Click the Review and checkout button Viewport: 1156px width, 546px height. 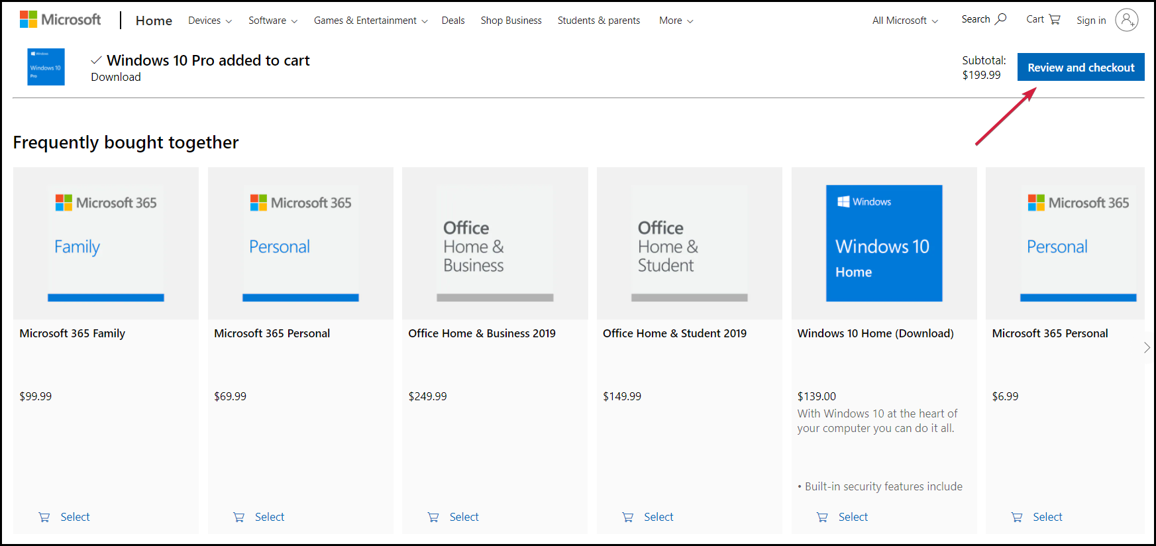click(x=1080, y=68)
